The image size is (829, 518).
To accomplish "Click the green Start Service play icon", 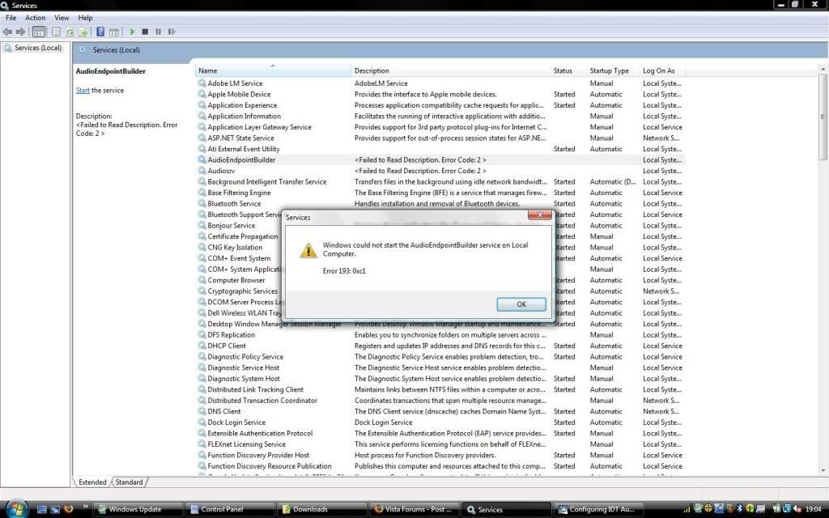I will (132, 32).
